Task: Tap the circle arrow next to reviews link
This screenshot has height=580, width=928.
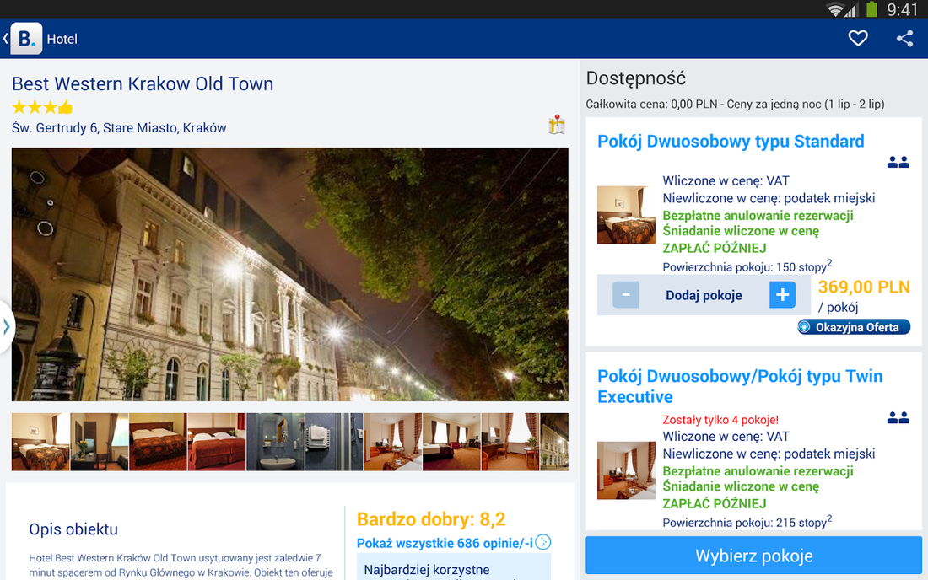Action: point(542,541)
